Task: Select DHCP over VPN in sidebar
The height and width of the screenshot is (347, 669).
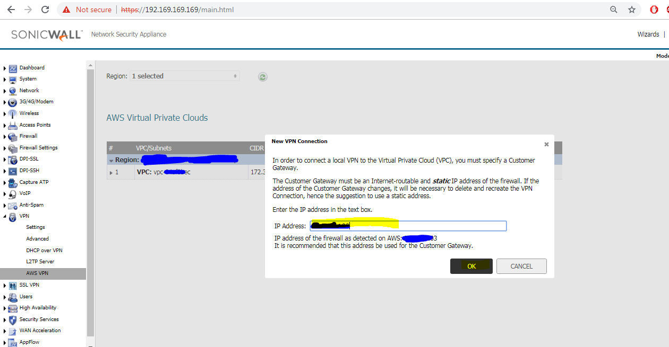Action: pos(44,250)
